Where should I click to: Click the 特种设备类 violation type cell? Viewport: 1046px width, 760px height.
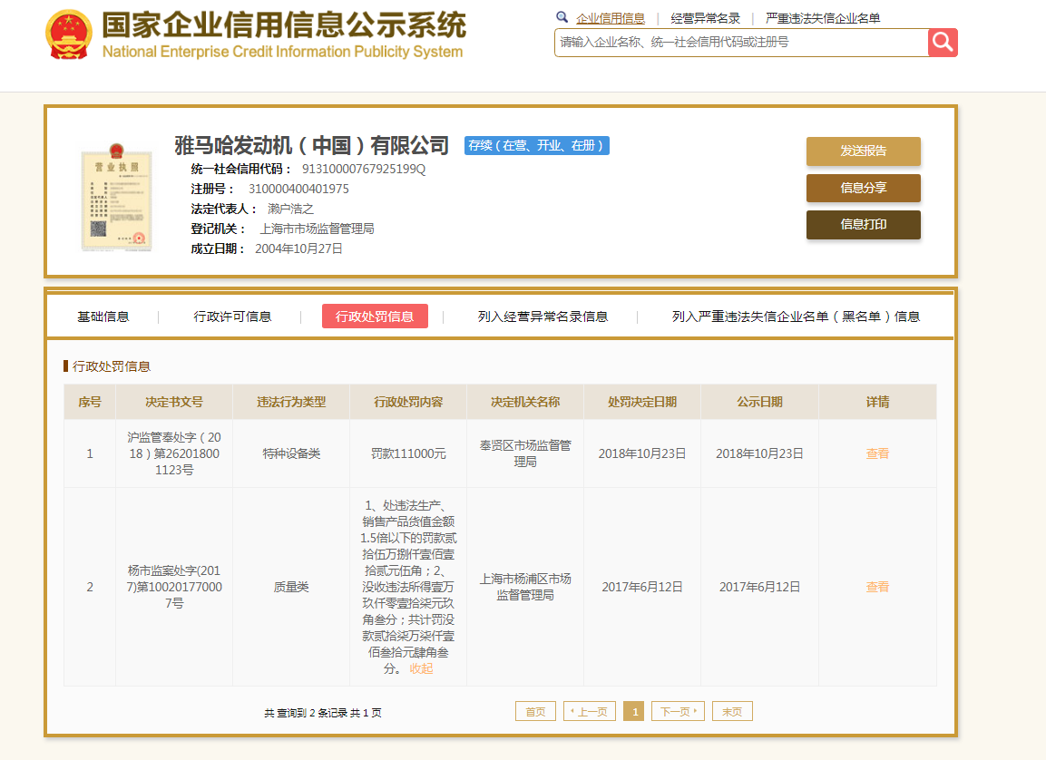click(291, 454)
